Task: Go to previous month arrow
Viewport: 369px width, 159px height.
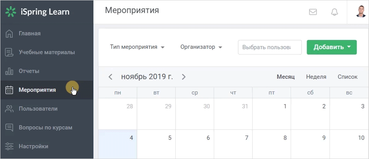Action: point(110,77)
